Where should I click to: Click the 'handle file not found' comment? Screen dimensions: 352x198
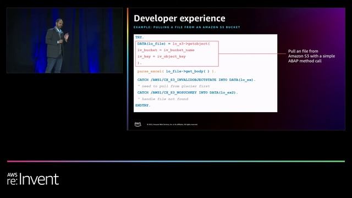(163, 99)
